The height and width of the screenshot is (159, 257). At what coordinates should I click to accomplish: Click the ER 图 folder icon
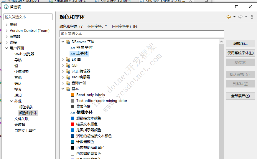click(x=68, y=59)
